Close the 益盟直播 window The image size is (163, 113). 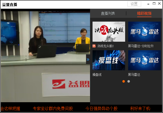(x=159, y=4)
